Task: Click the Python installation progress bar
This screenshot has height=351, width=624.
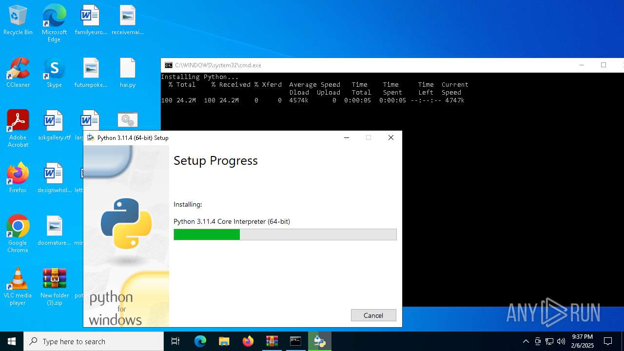Action: 285,234
